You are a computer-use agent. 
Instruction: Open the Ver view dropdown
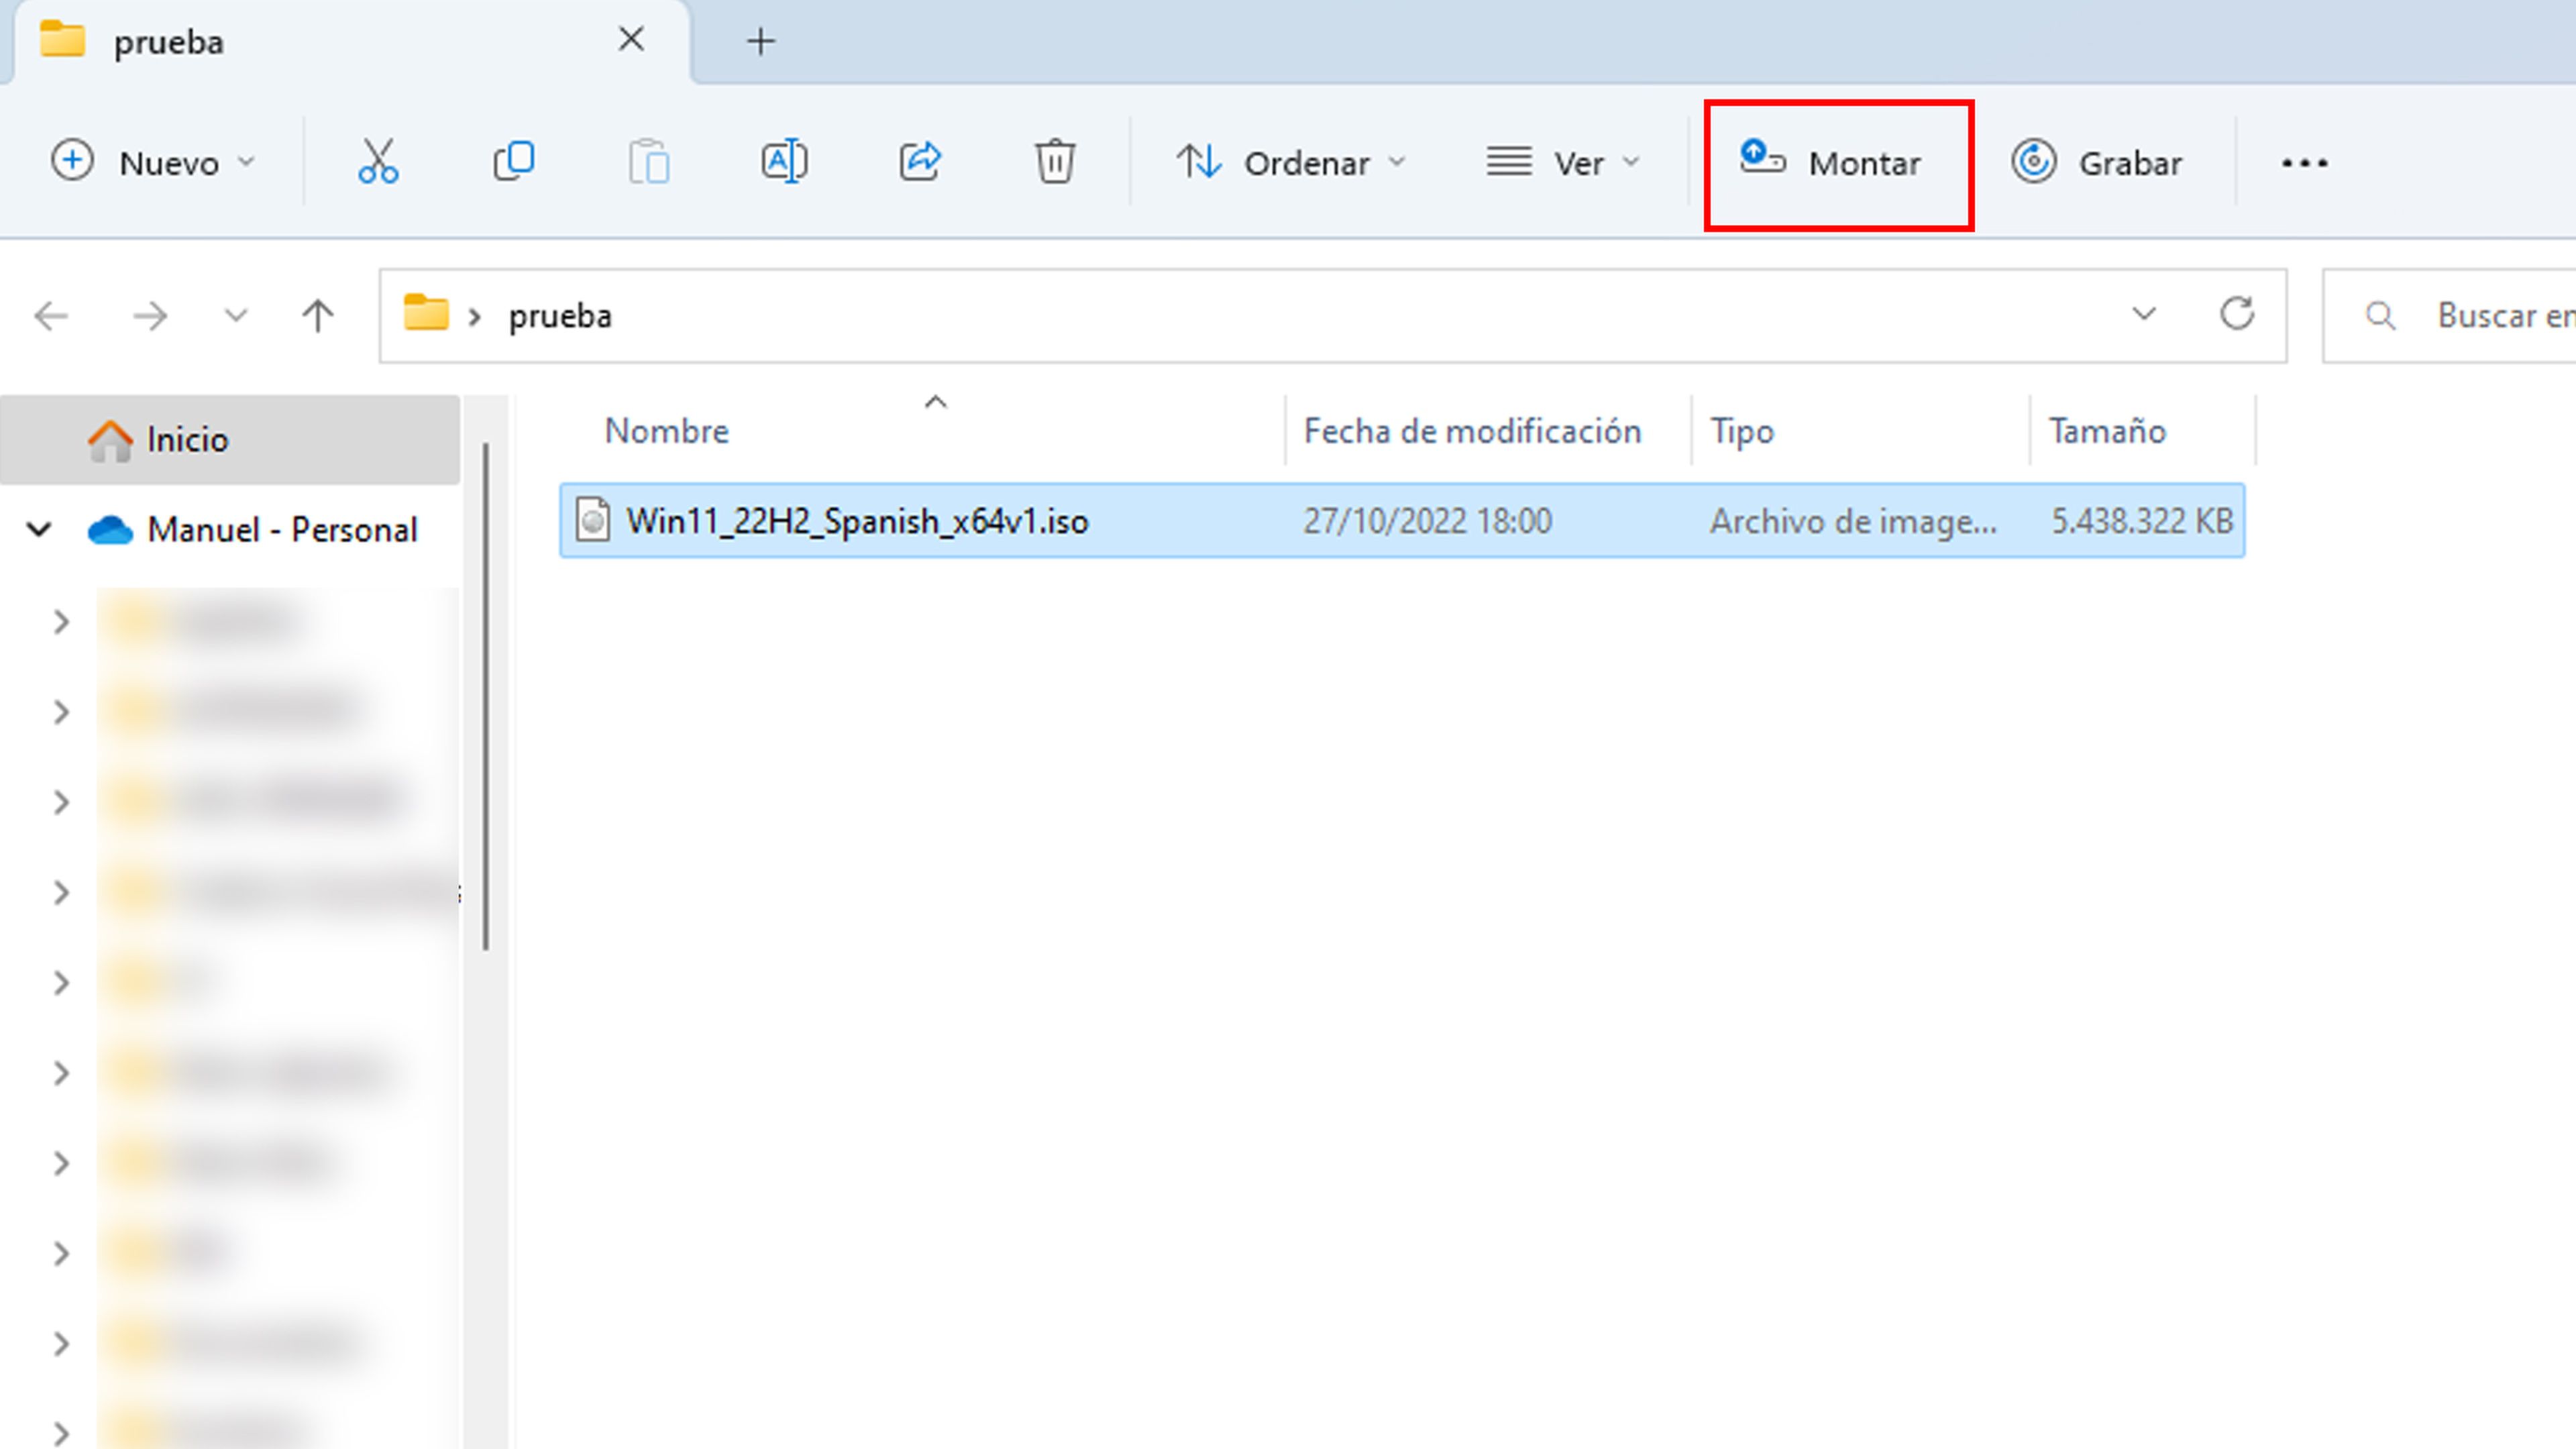click(1562, 162)
